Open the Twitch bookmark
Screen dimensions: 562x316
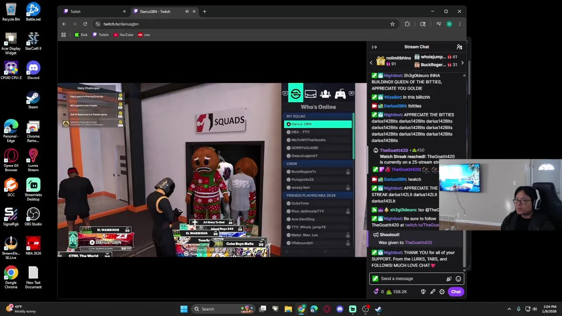(101, 35)
